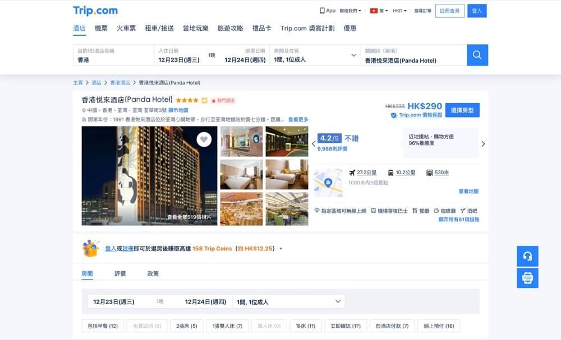The image size is (561, 340).
Task: Click the keyword field with Panda Hotel
Action: click(413, 55)
